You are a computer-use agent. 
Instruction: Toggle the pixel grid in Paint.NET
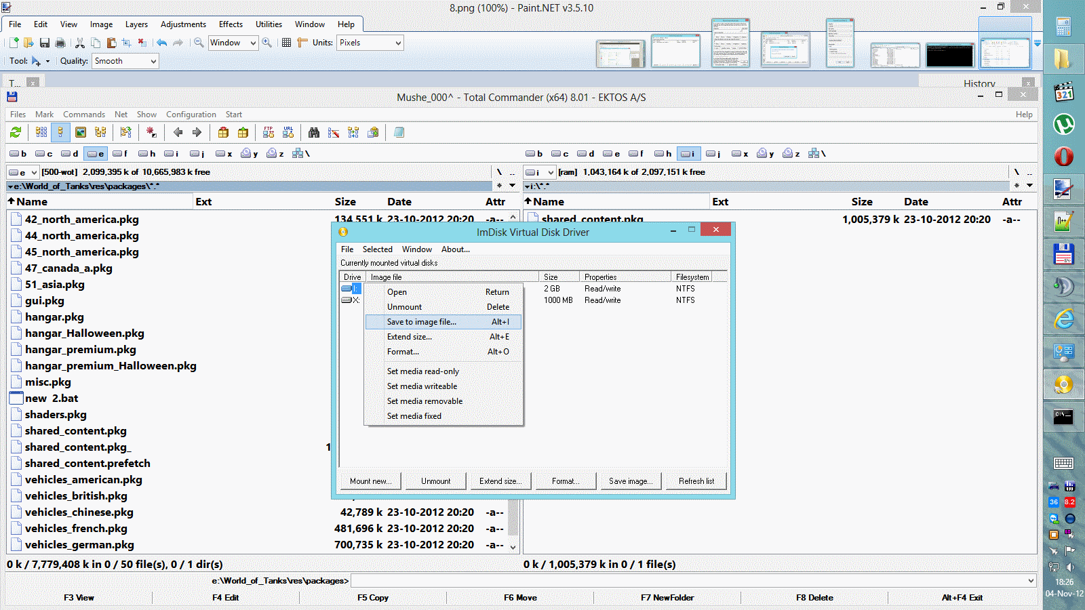click(x=286, y=43)
